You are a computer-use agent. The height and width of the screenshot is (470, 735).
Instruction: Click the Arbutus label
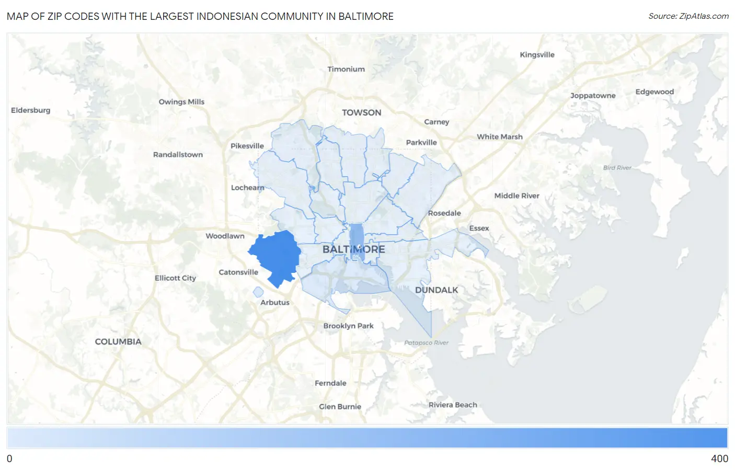click(275, 302)
